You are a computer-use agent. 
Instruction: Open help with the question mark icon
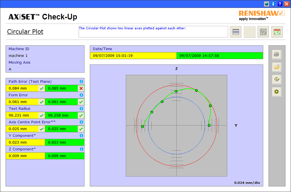coord(280,4)
